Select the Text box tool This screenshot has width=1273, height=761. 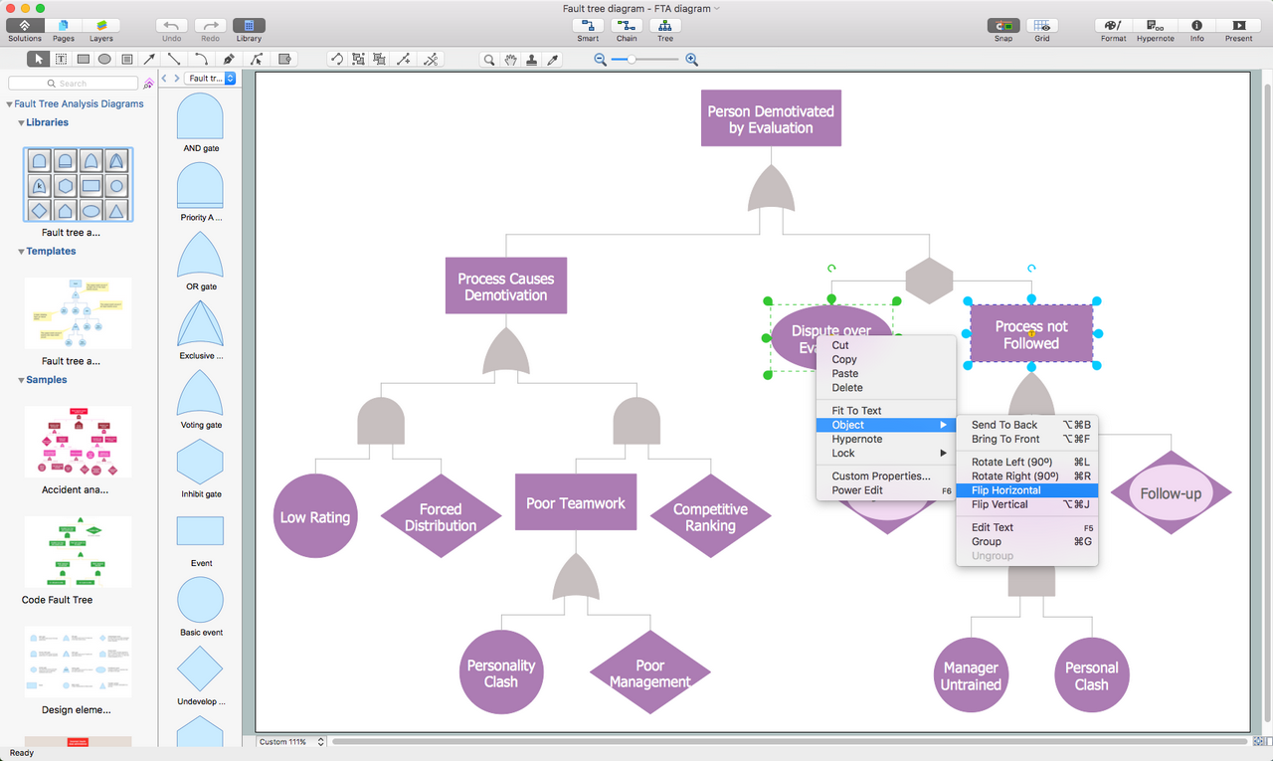(x=62, y=60)
